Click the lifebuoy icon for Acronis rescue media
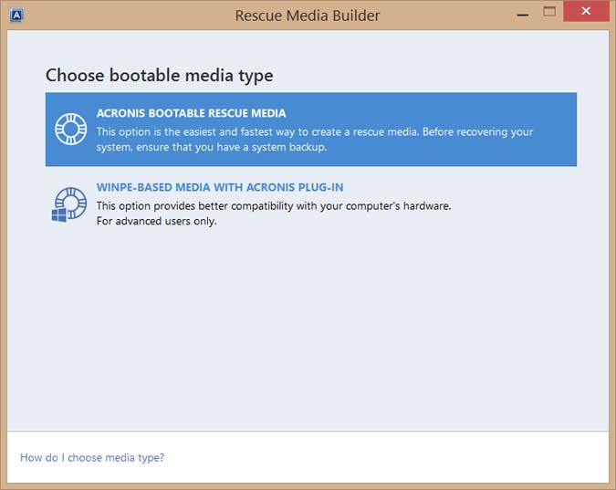The height and width of the screenshot is (490, 616). click(70, 129)
